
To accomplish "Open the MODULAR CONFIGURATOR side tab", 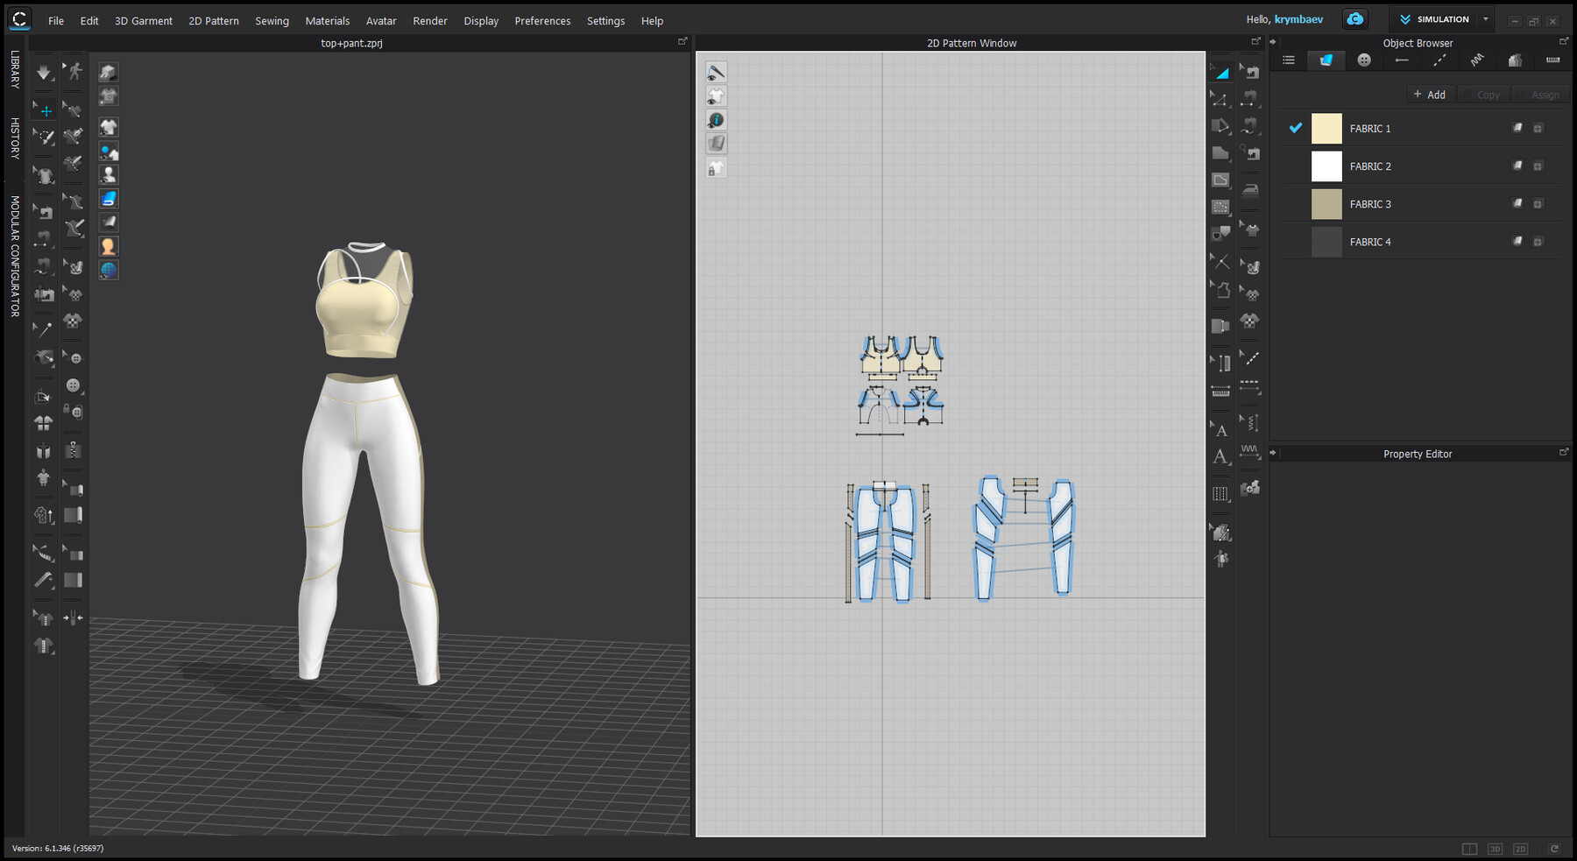I will pyautogui.click(x=15, y=256).
